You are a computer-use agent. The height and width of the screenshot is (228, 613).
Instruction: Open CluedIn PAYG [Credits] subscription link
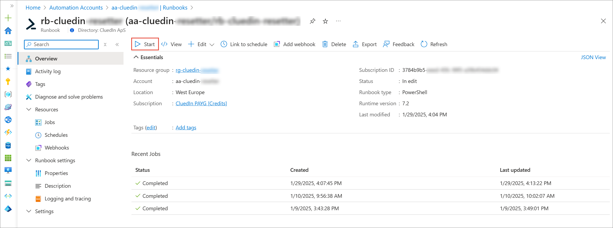[201, 103]
